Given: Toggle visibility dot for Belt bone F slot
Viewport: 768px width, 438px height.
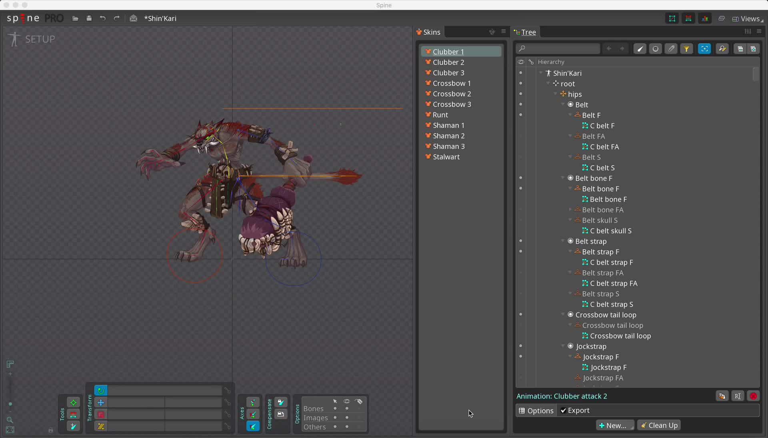Looking at the screenshot, I should [520, 178].
